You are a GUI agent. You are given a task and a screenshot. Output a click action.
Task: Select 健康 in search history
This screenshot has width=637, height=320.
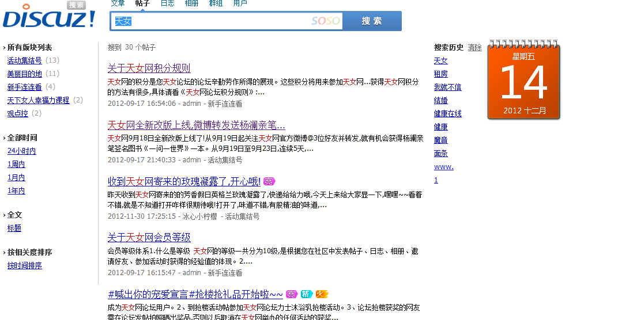(x=441, y=127)
